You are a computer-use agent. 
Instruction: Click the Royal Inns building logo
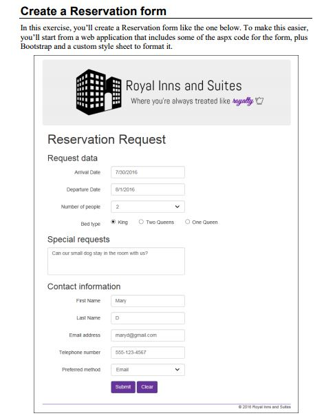point(99,92)
